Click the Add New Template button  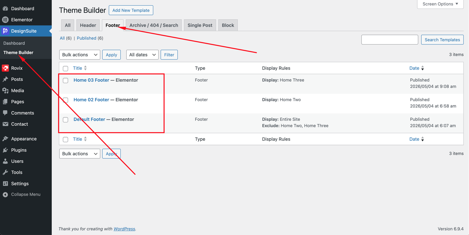[131, 10]
